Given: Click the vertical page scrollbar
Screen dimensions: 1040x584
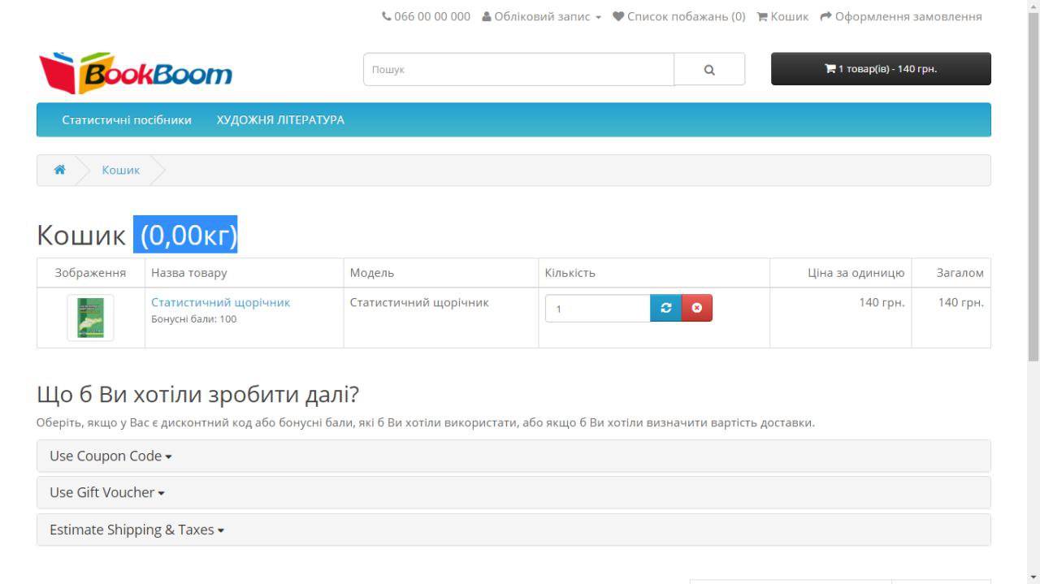Looking at the screenshot, I should point(1033,187).
